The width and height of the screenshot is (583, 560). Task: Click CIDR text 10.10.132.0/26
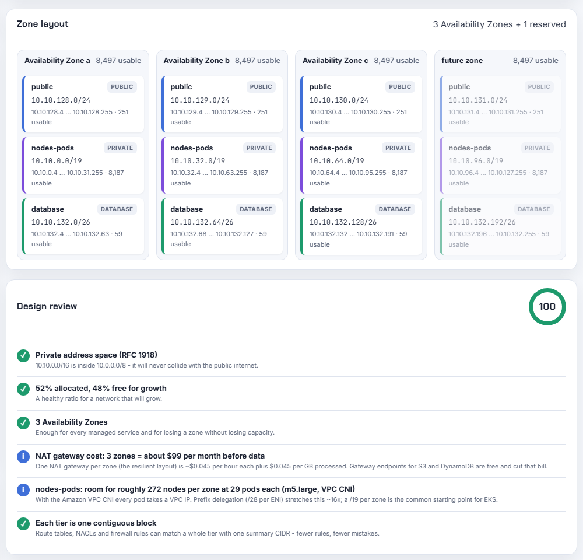pos(61,222)
